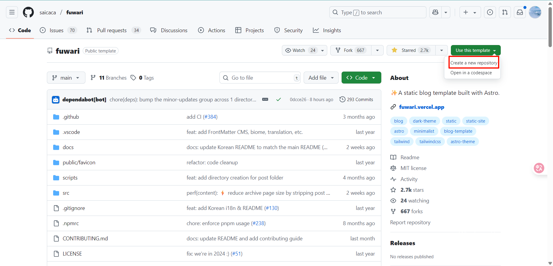
Task: Expand the main branch selector dropdown
Action: click(66, 78)
